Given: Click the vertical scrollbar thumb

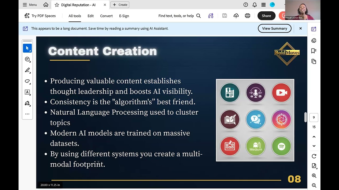Looking at the screenshot, I should click(x=305, y=117).
